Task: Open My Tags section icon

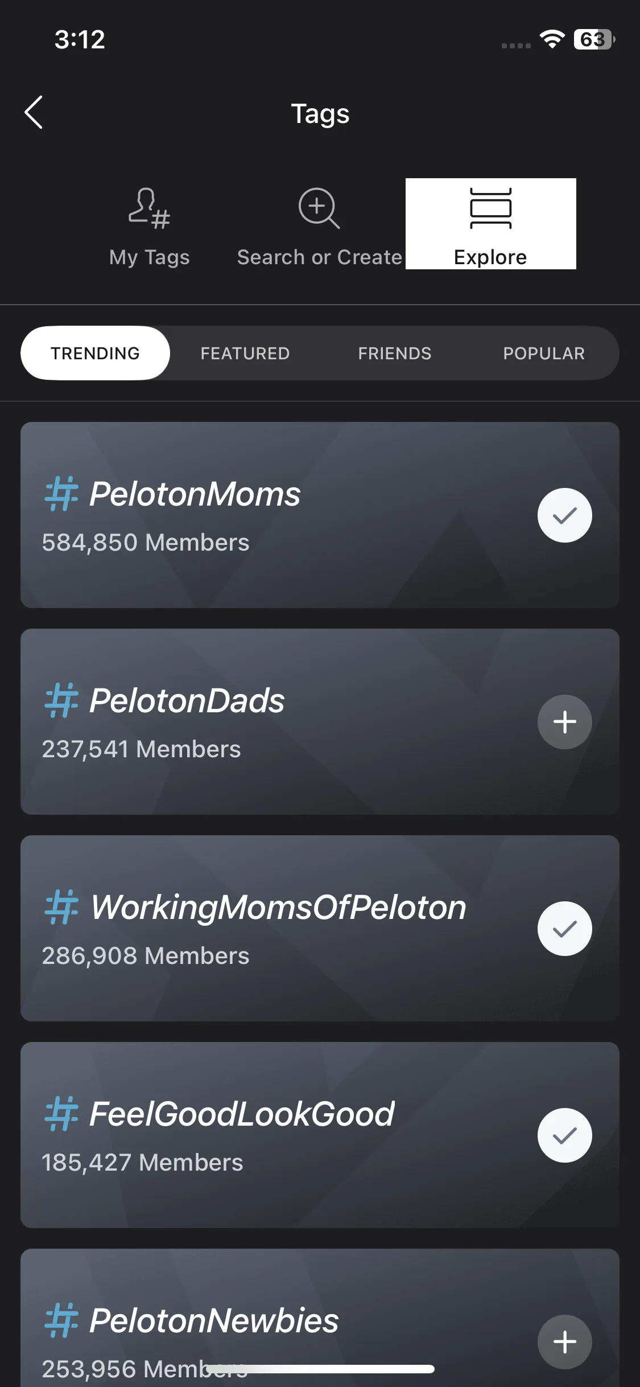Action: [x=149, y=208]
